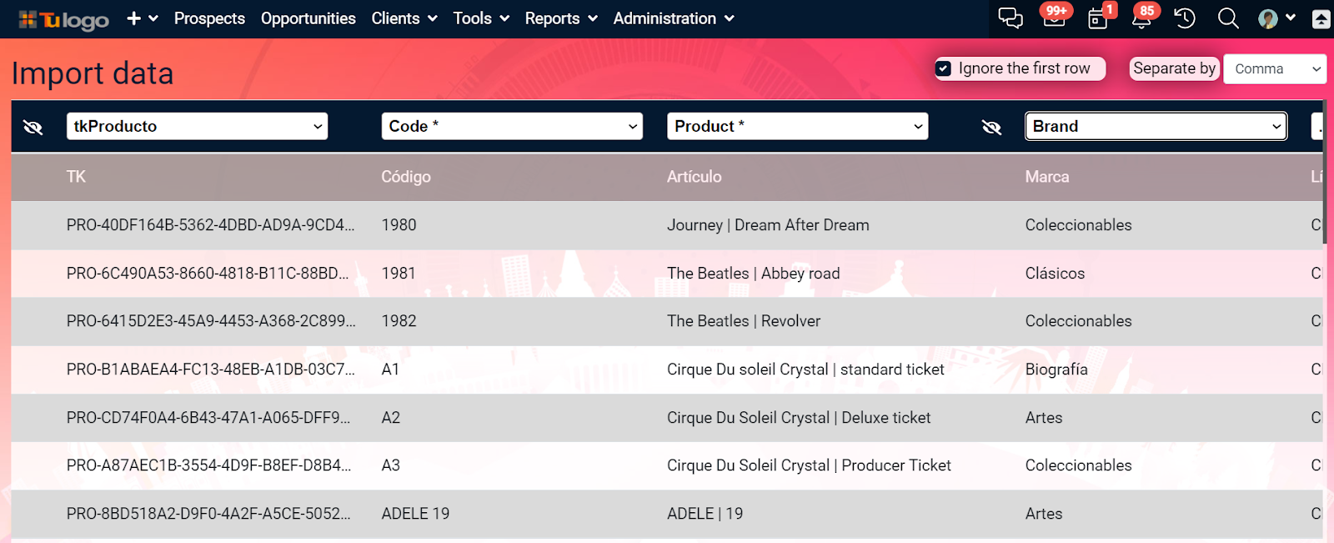Viewport: 1334px width, 543px height.
Task: Click code cell 1982
Action: click(x=399, y=321)
